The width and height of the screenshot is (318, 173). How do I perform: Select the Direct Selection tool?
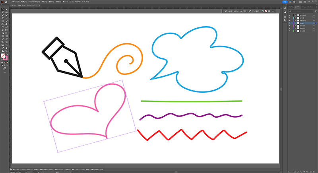tap(6, 9)
